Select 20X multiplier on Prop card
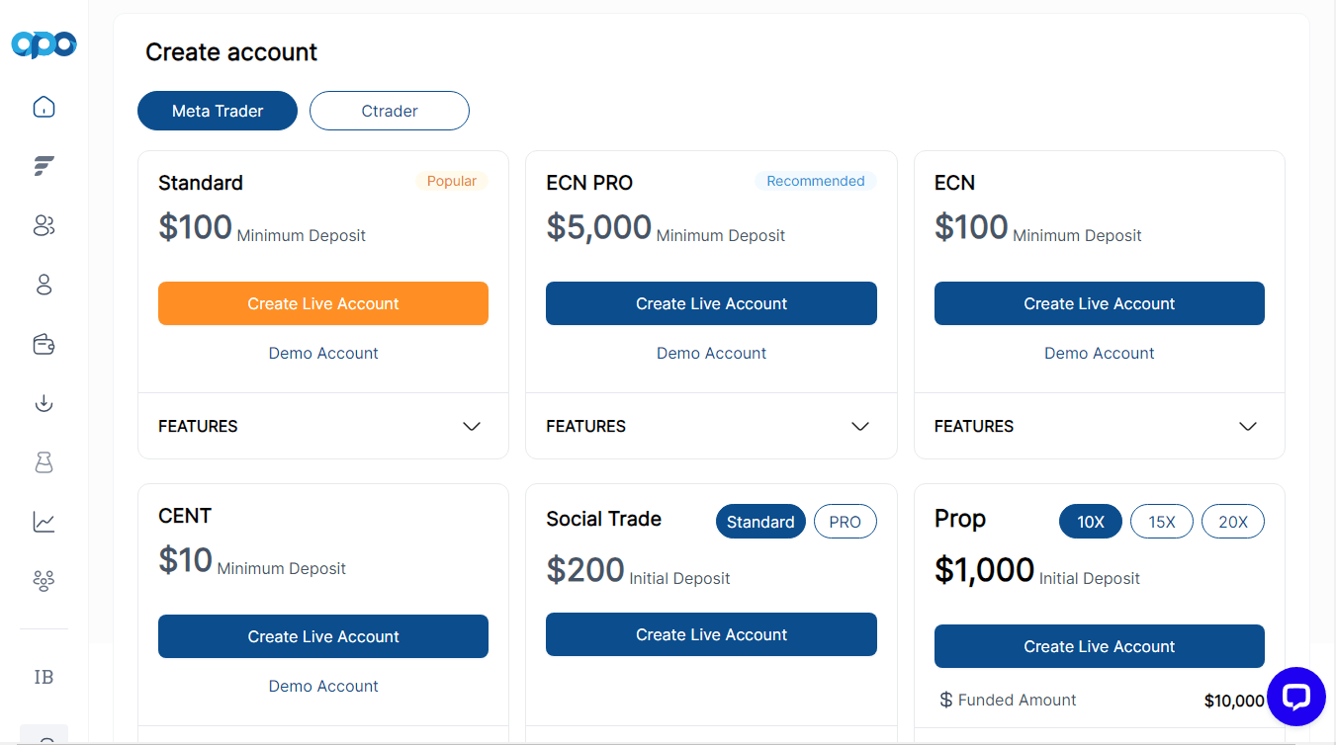 coord(1233,522)
